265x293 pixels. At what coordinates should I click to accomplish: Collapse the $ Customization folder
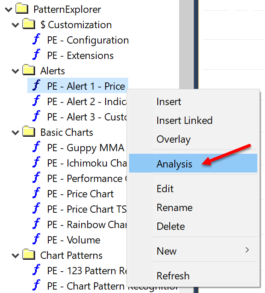tap(15, 25)
